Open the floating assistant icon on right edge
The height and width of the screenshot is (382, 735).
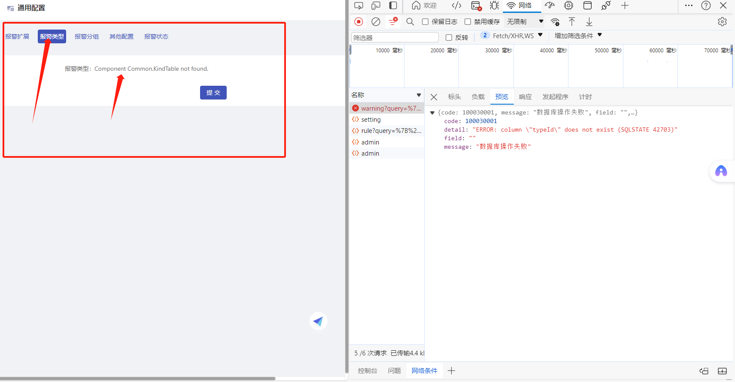click(721, 171)
